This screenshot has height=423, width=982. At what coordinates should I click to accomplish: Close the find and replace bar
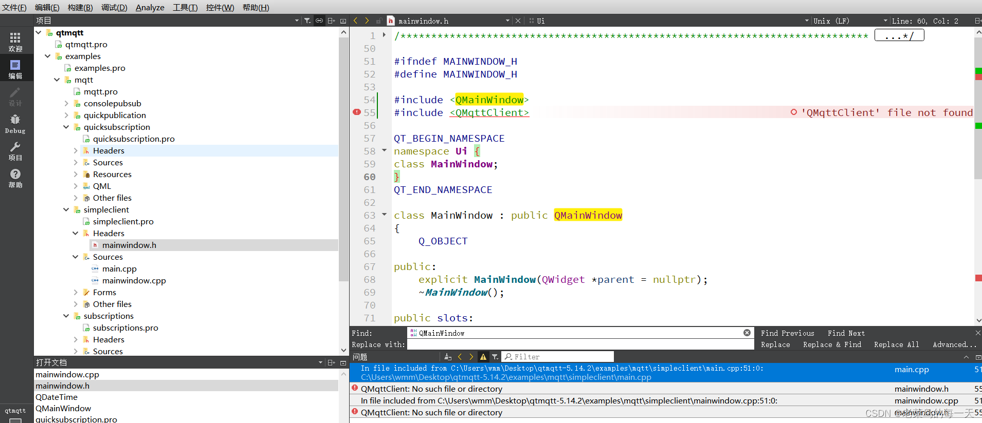tap(978, 333)
